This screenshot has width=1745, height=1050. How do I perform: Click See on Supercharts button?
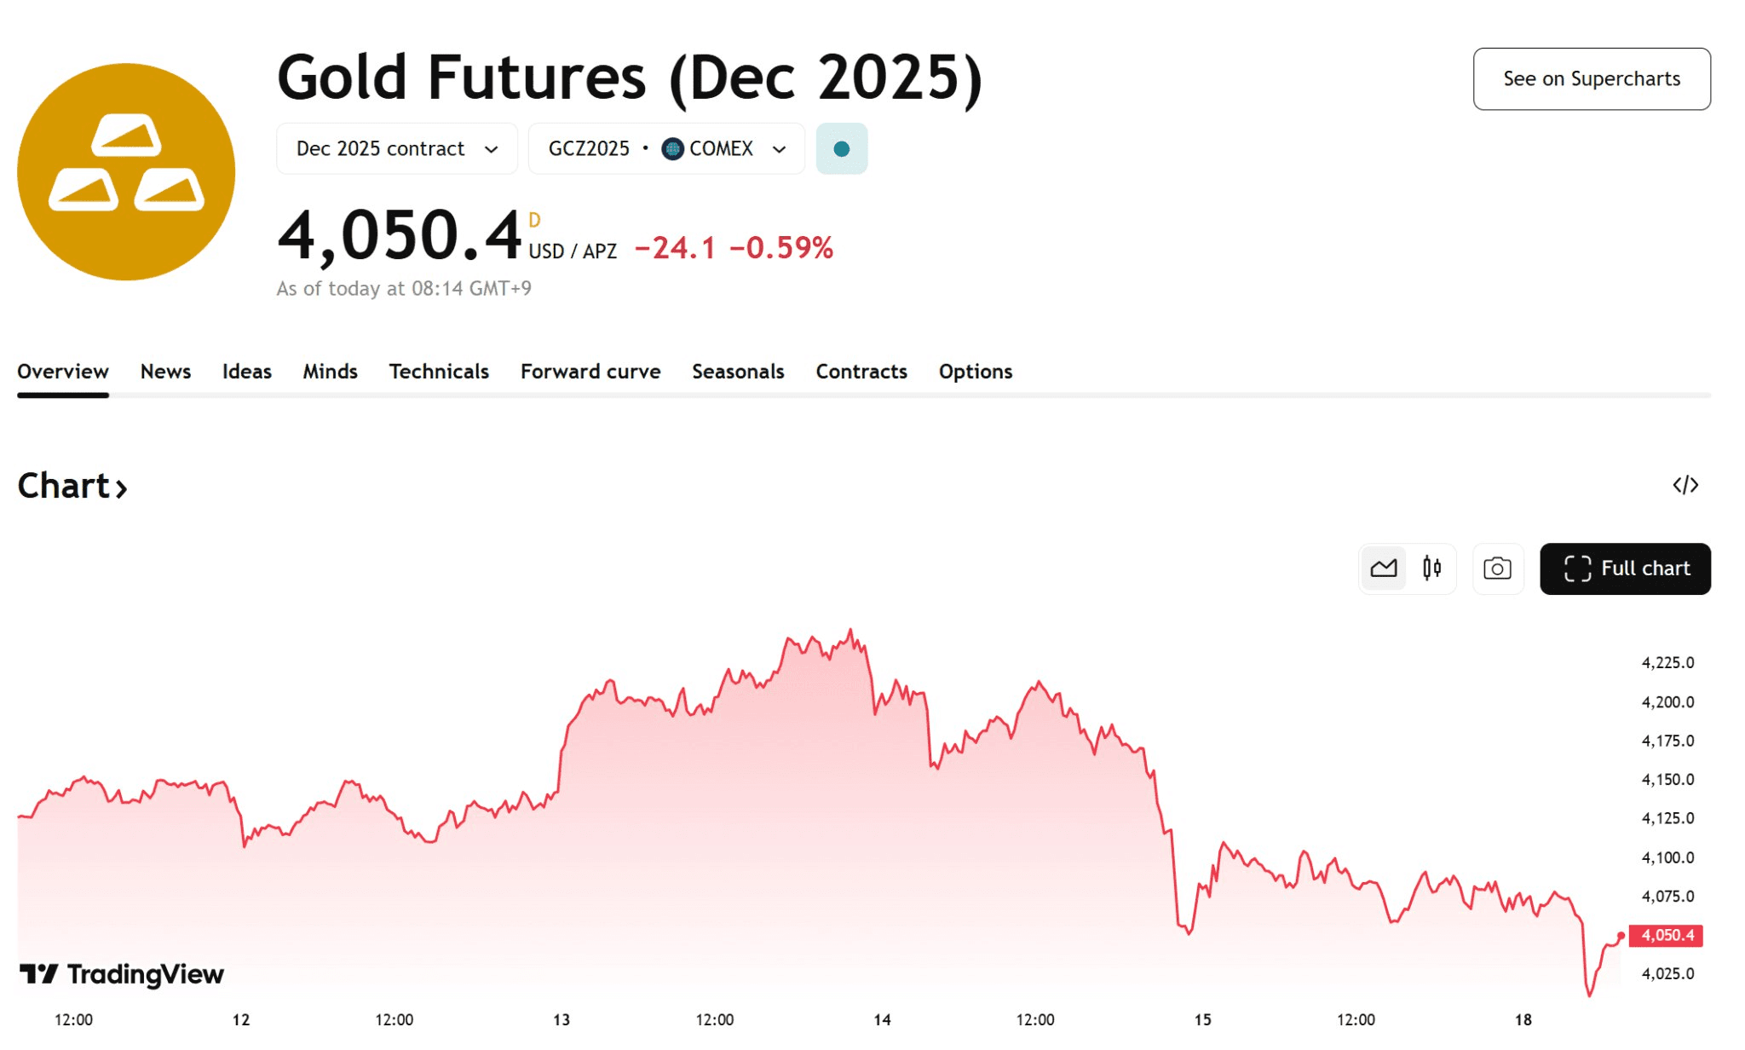pos(1591,79)
